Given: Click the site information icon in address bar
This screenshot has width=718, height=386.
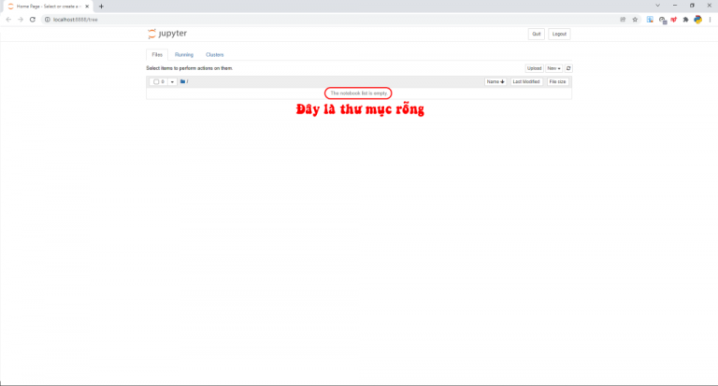Looking at the screenshot, I should 47,19.
